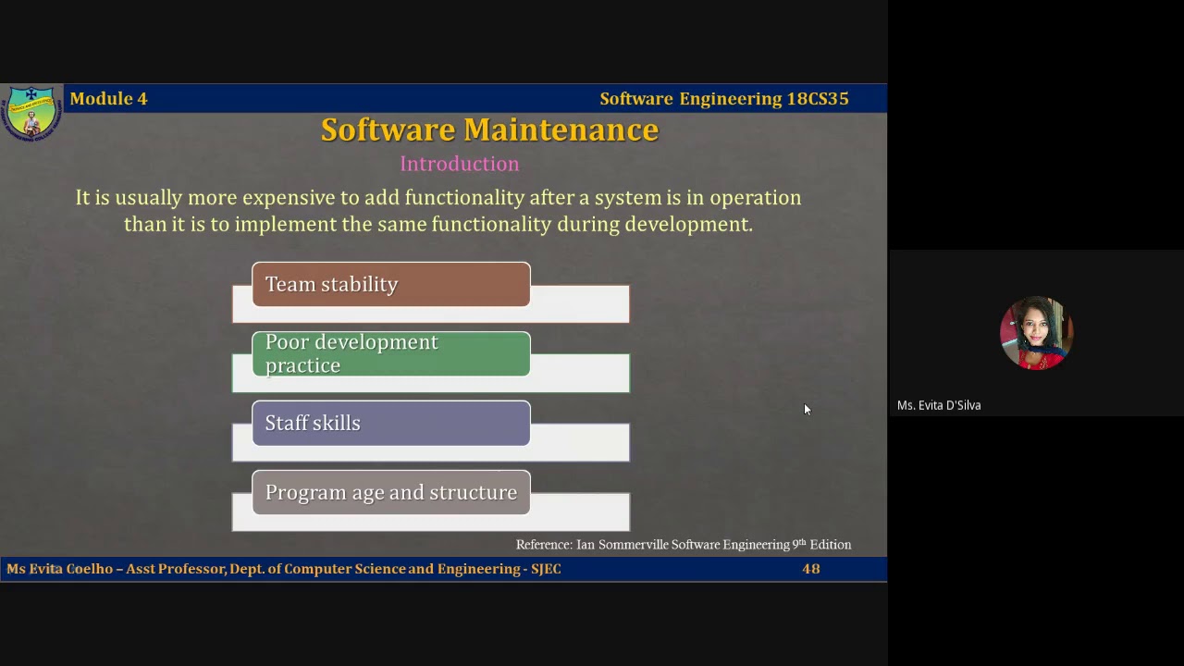The width and height of the screenshot is (1184, 666).
Task: Click the Software Maintenance slide title
Action: 489,129
